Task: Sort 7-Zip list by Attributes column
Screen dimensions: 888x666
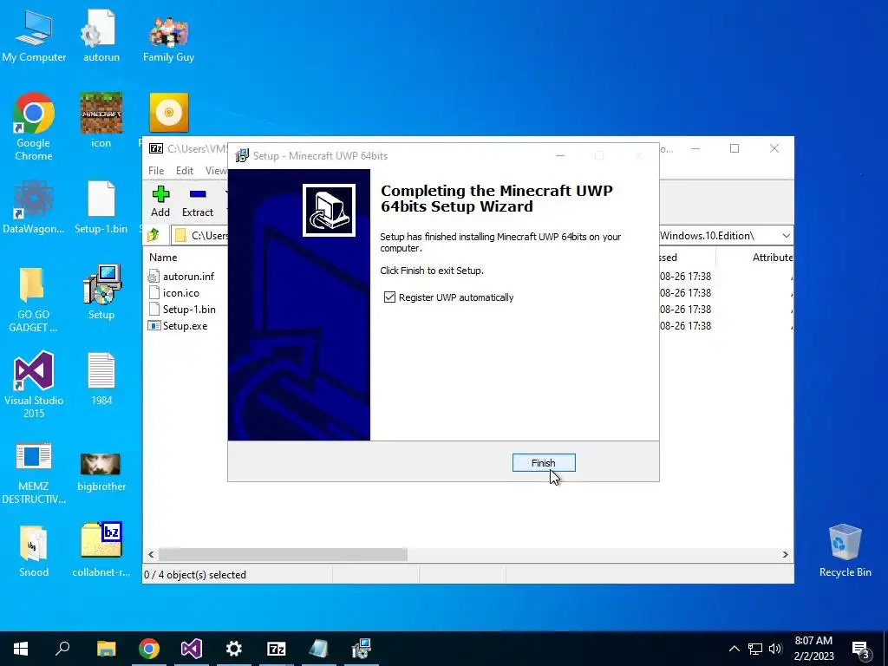Action: click(773, 257)
